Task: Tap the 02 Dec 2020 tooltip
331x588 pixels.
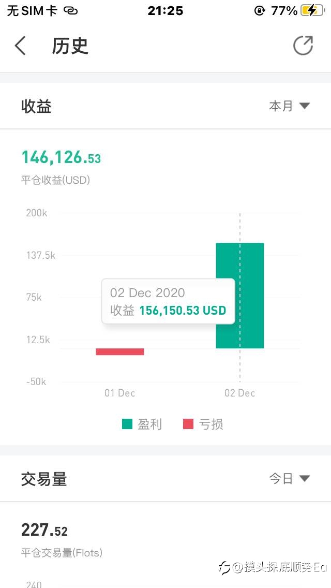Action: 168,301
